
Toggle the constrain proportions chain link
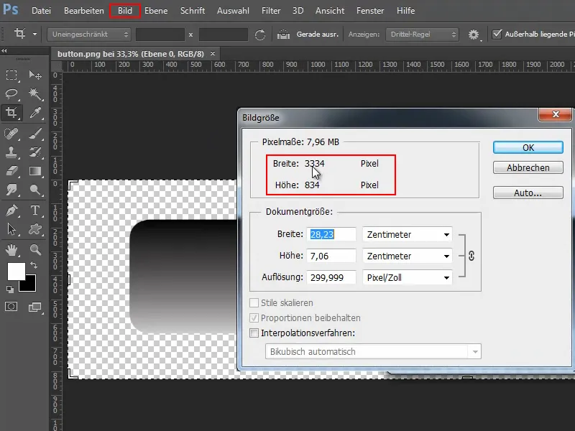(x=471, y=256)
